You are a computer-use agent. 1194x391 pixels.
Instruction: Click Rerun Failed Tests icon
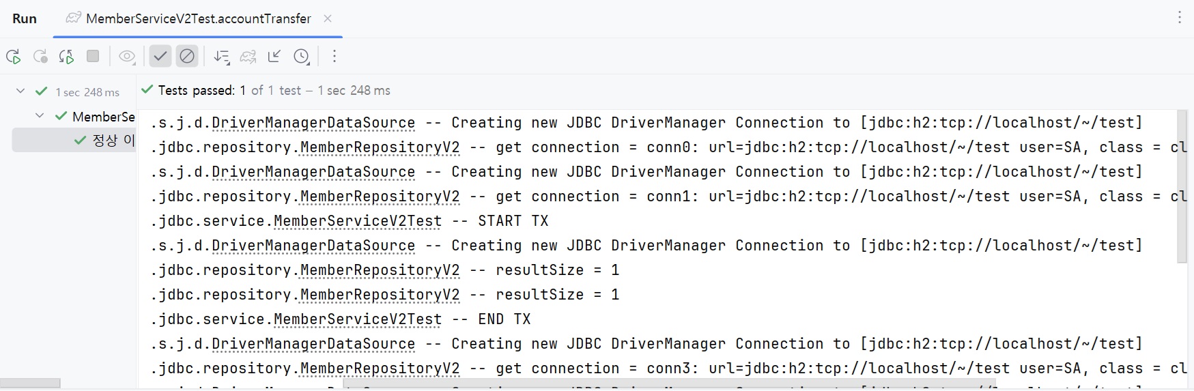coord(40,57)
